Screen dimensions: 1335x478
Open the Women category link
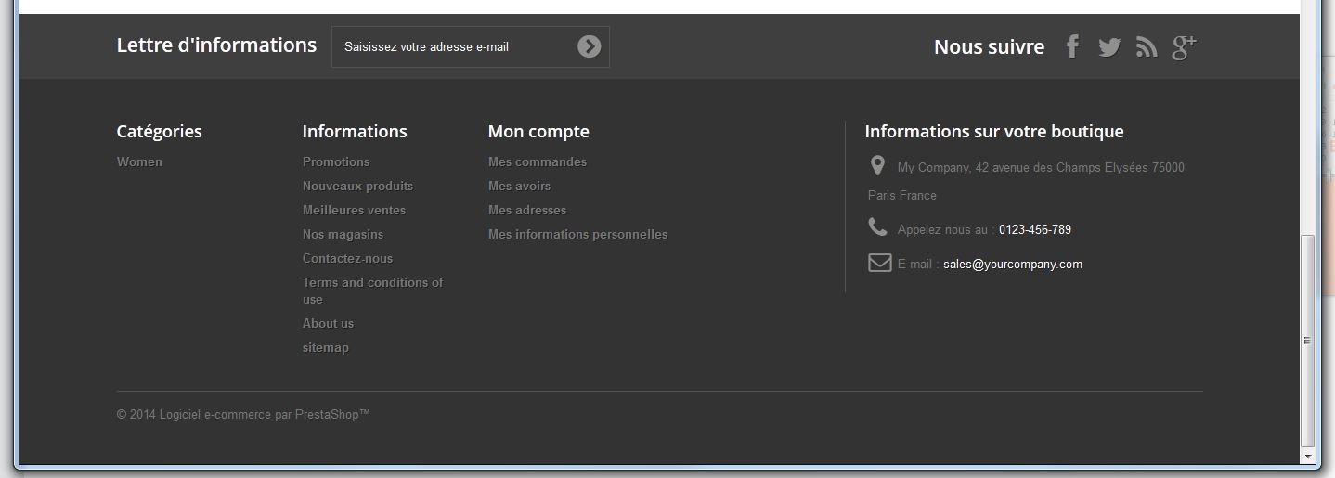(x=139, y=161)
